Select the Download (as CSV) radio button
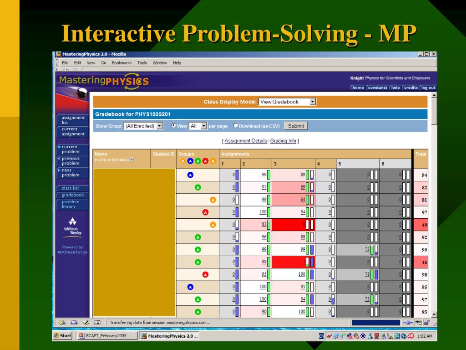Viewport: 466px width, 350px height. tap(236, 126)
